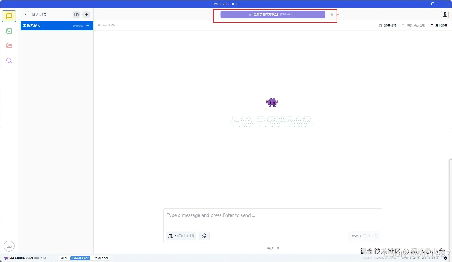Open the 选择要加载的模型 model selector

coord(273,15)
